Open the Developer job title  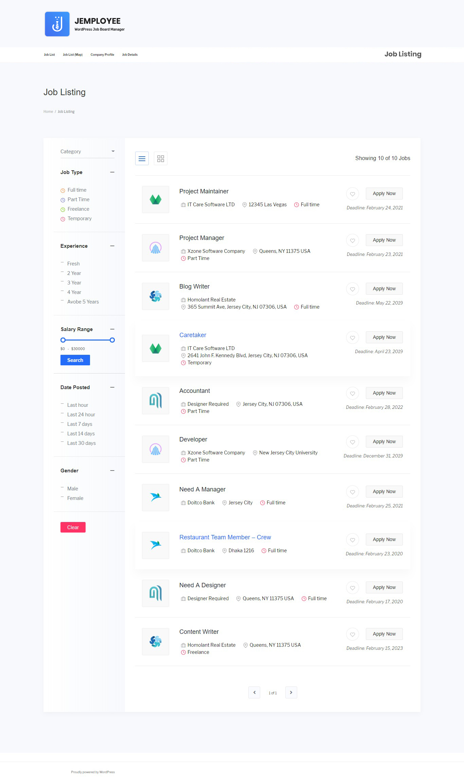[x=193, y=439]
